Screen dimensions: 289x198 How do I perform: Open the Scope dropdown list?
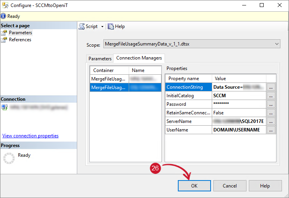191,44
